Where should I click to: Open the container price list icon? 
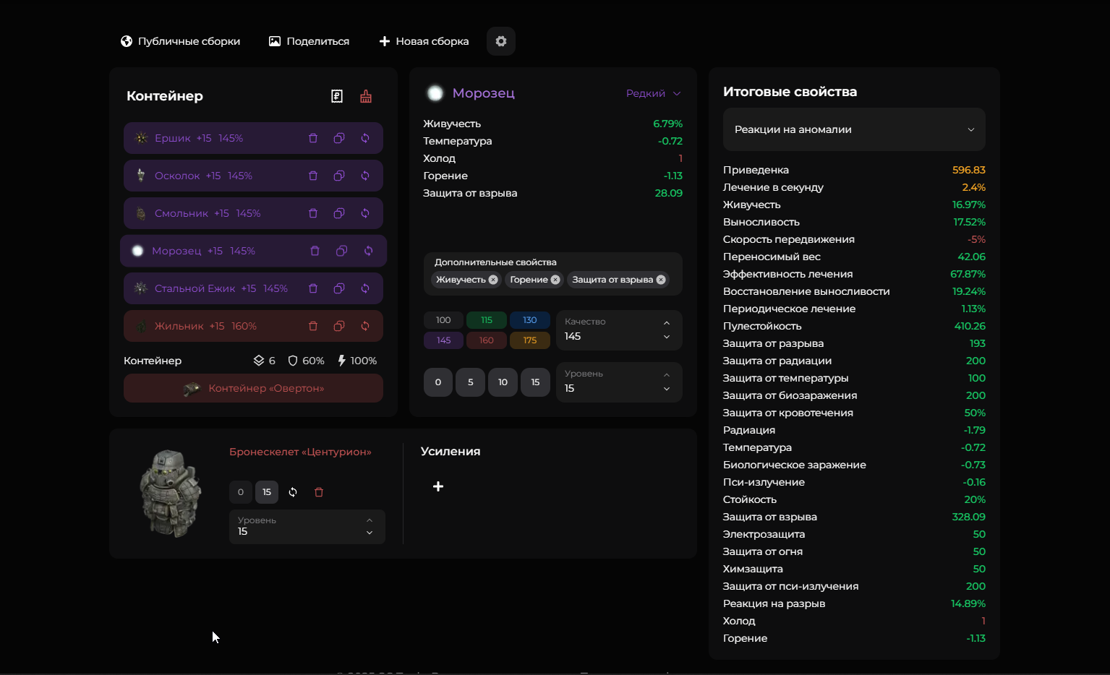(x=337, y=96)
